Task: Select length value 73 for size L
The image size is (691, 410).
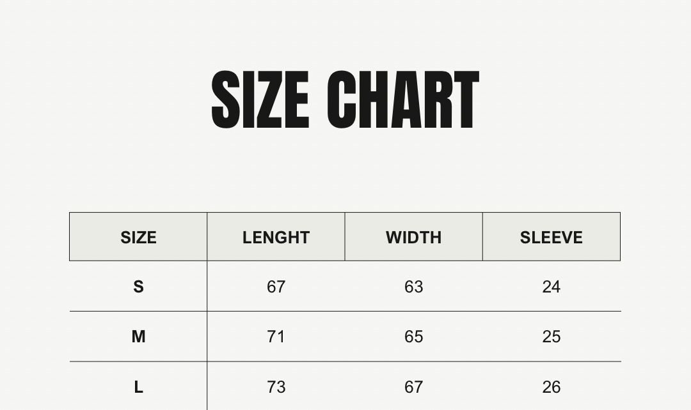Action: click(x=276, y=387)
